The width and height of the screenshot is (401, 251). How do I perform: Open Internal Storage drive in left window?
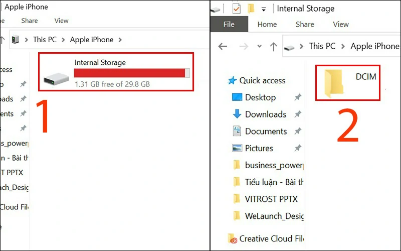(116, 72)
